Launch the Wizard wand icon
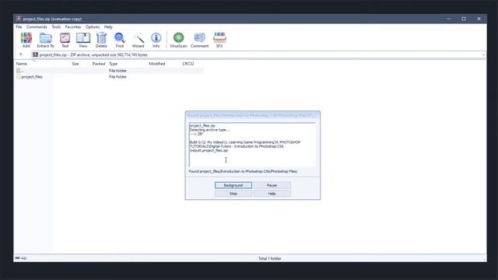Viewport: 498px width, 280px height. (139, 40)
